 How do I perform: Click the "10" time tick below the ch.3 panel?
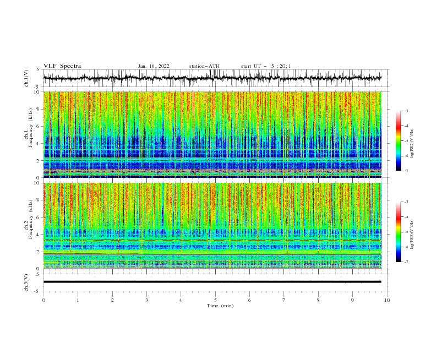point(387,300)
